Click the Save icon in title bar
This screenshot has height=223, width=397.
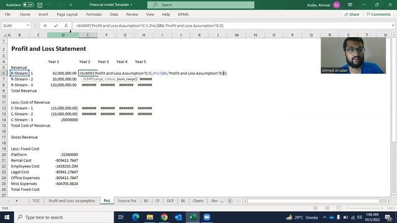(x=40, y=5)
